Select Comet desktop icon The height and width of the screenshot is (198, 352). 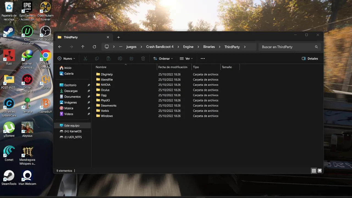tap(9, 154)
